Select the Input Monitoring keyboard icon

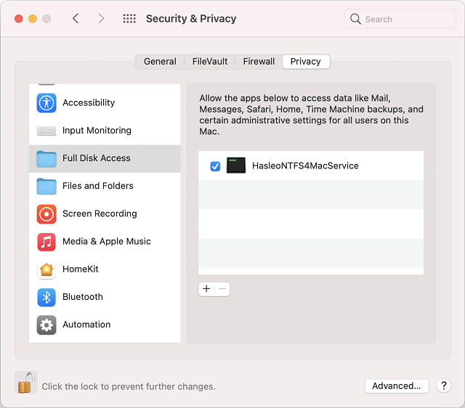[46, 131]
